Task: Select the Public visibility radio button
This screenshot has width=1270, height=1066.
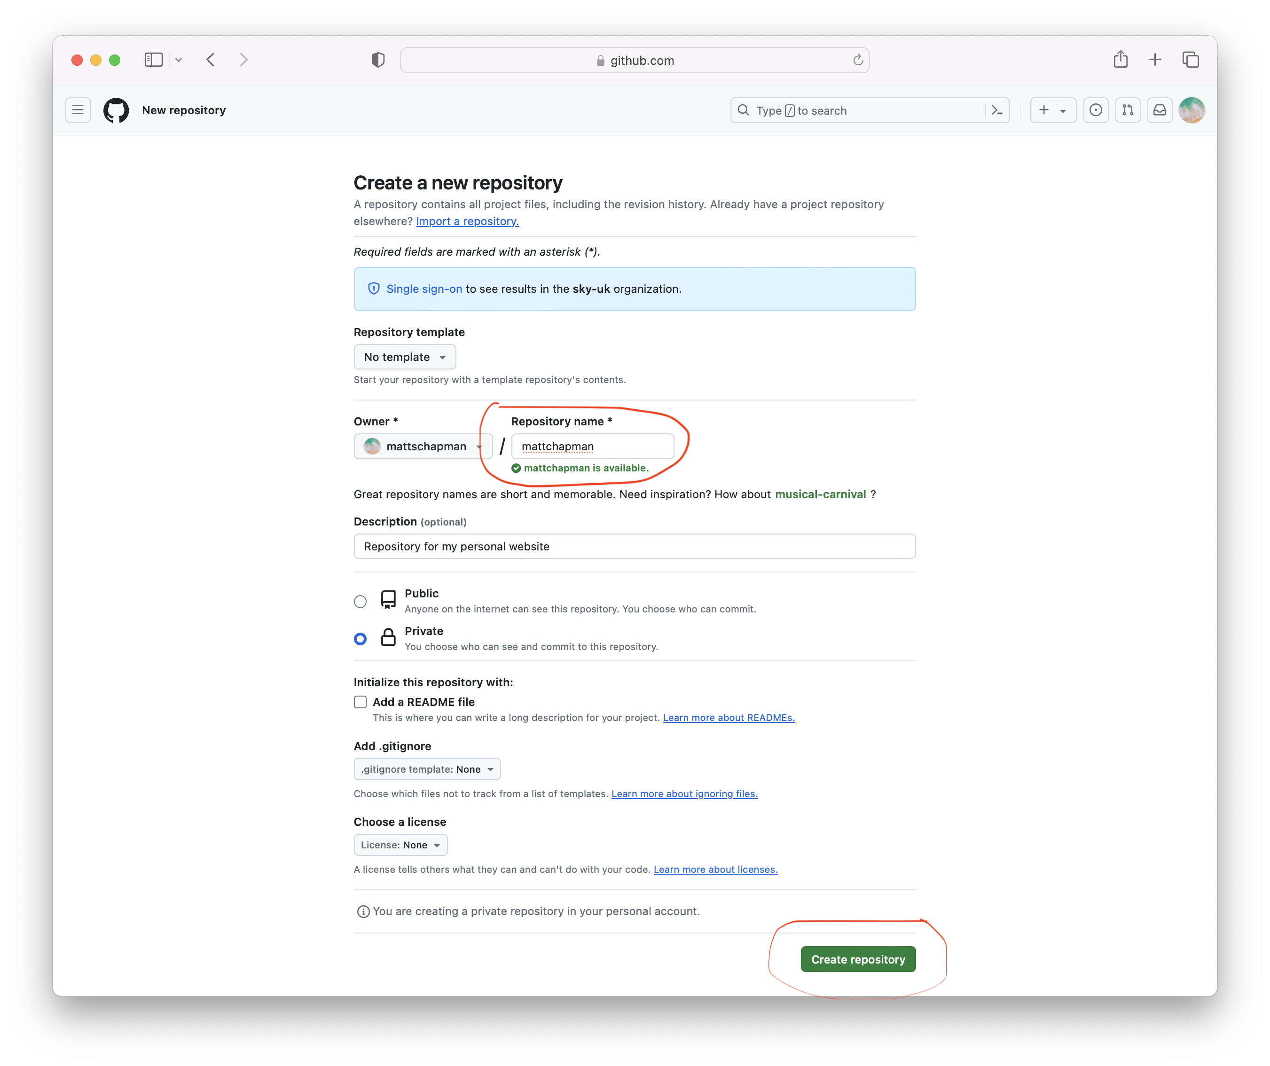Action: click(361, 601)
